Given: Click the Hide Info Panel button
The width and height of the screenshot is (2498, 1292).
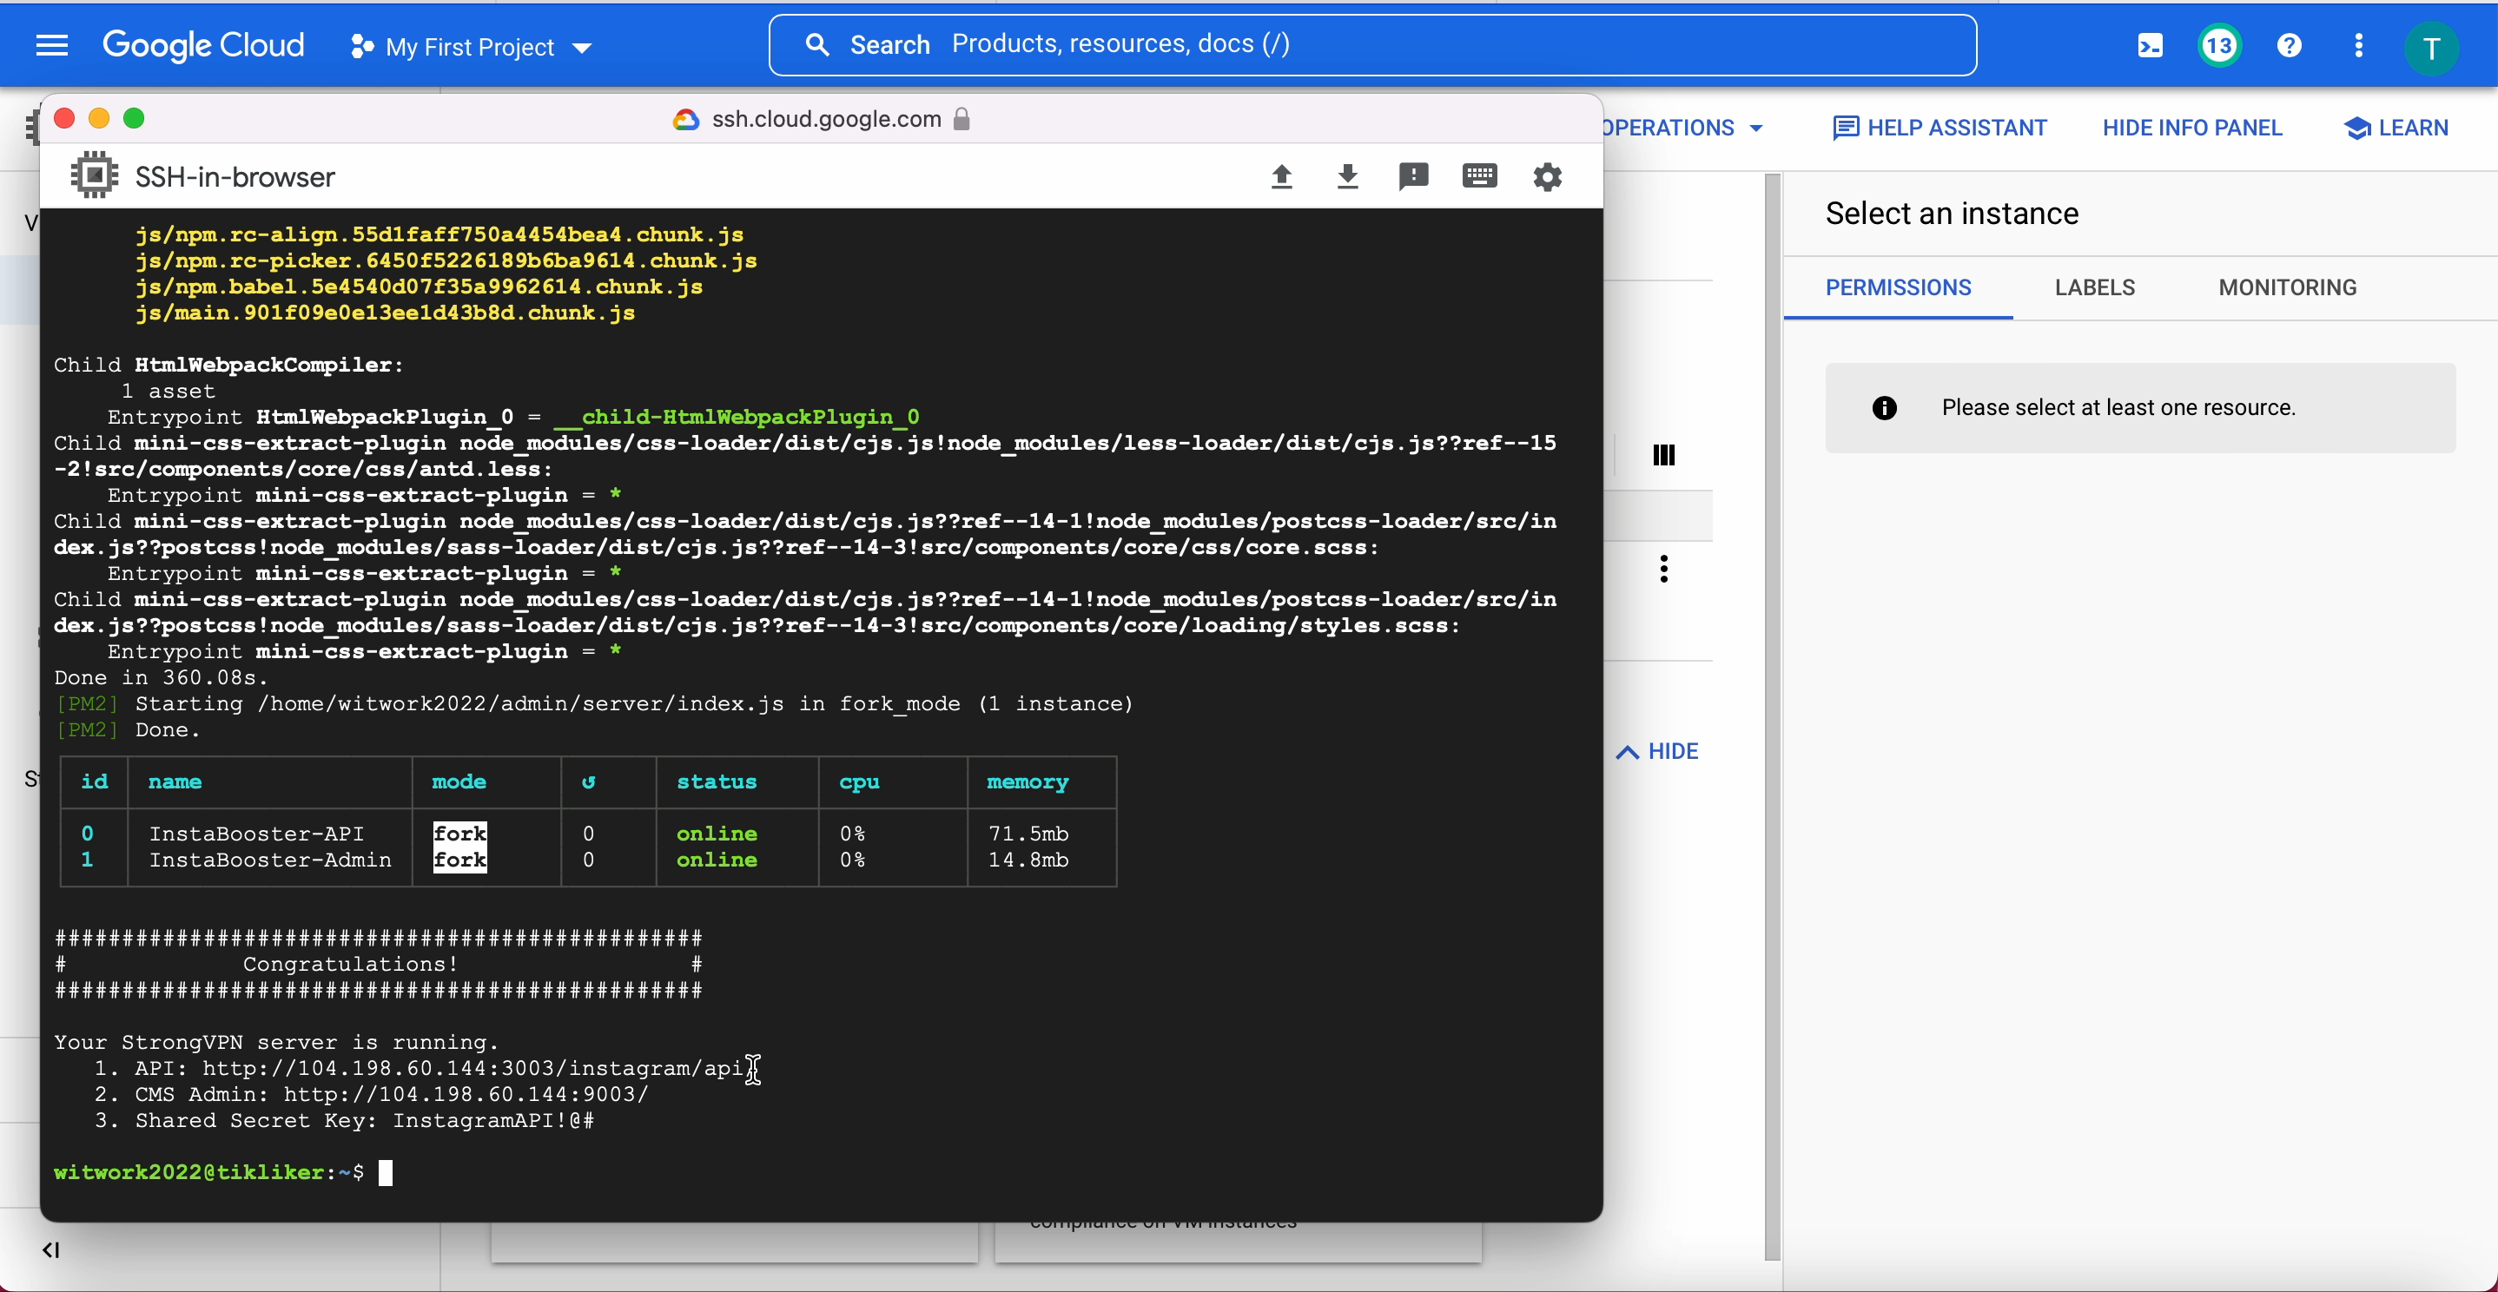Looking at the screenshot, I should [2191, 128].
